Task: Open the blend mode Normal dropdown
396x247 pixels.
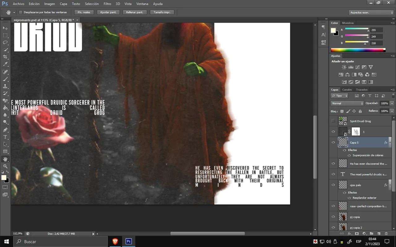Action: [x=347, y=103]
